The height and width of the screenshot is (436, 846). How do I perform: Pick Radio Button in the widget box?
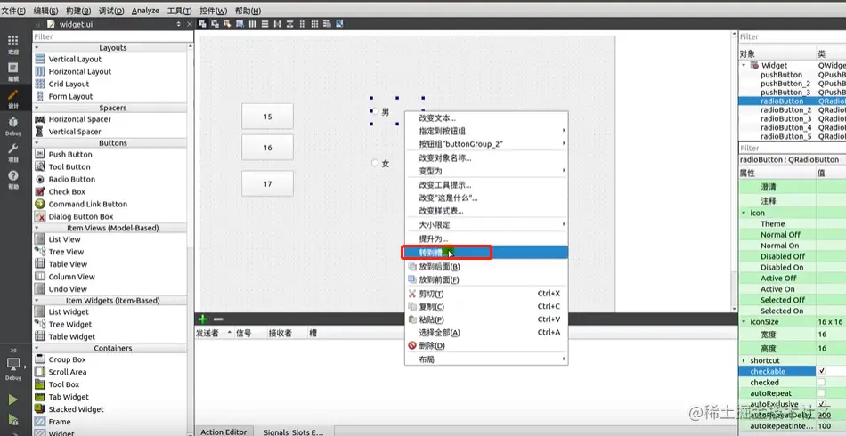click(72, 179)
